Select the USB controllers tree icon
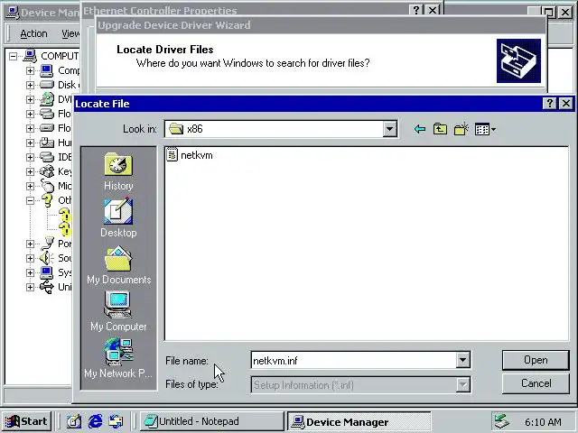This screenshot has height=433, width=578. 47,287
